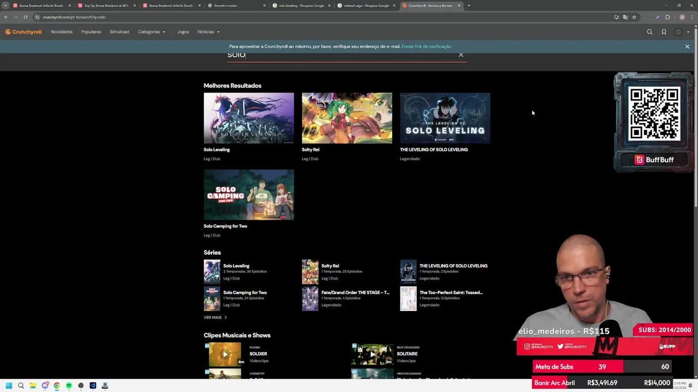698x392 pixels.
Task: Switch to vinland saga Pesquisa Google tab
Action: tap(366, 5)
